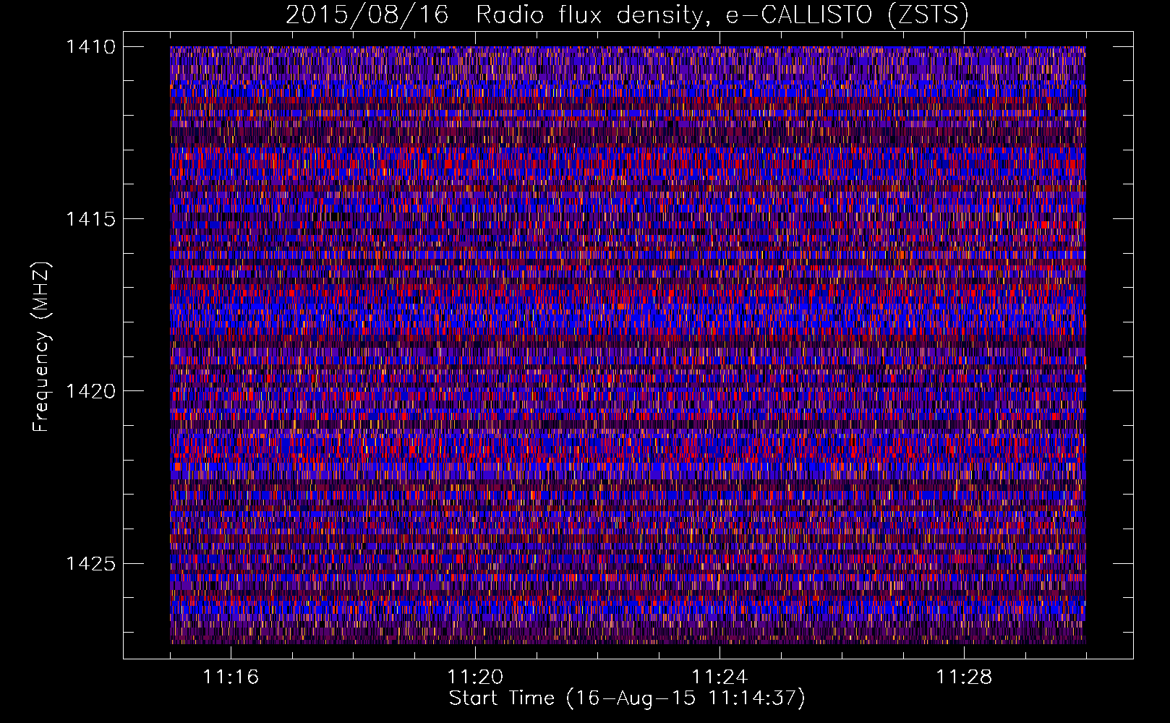Click the 1425 frequency tick label
Screen dimensions: 1170x723
[x=90, y=563]
